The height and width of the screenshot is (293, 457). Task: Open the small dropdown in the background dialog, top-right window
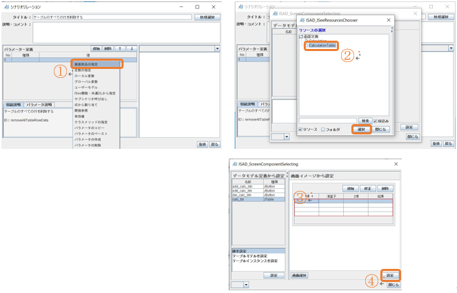tap(286, 137)
